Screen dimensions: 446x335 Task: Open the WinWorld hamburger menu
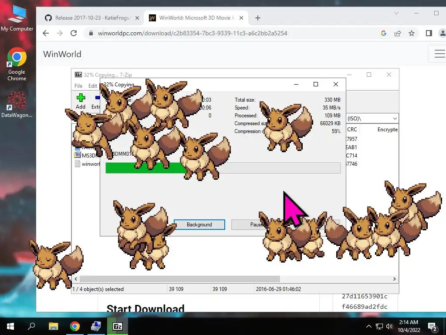click(x=439, y=54)
